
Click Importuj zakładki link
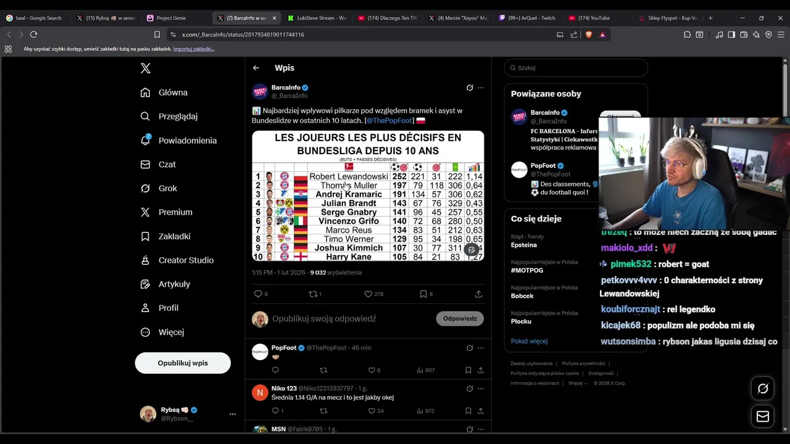tap(194, 49)
